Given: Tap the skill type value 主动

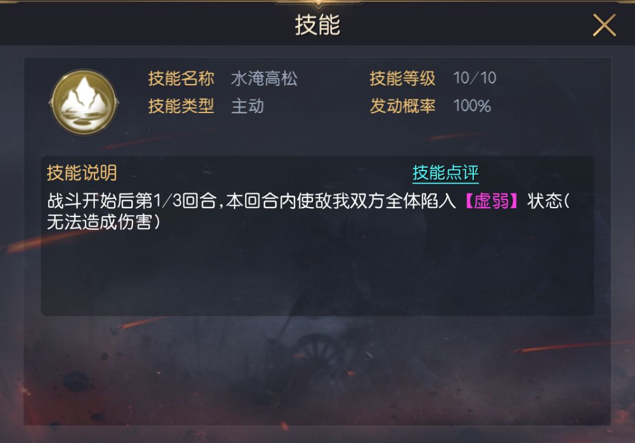Looking at the screenshot, I should [x=248, y=106].
